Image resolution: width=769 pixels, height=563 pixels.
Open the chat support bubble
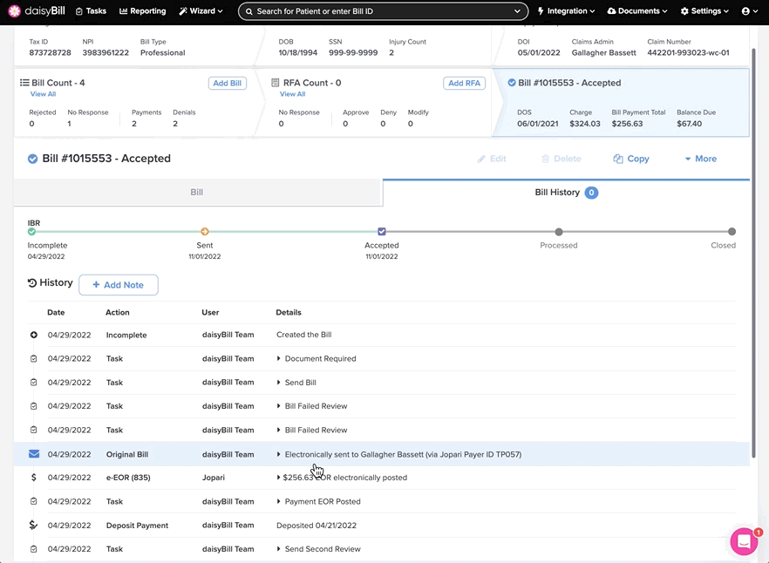click(x=744, y=541)
